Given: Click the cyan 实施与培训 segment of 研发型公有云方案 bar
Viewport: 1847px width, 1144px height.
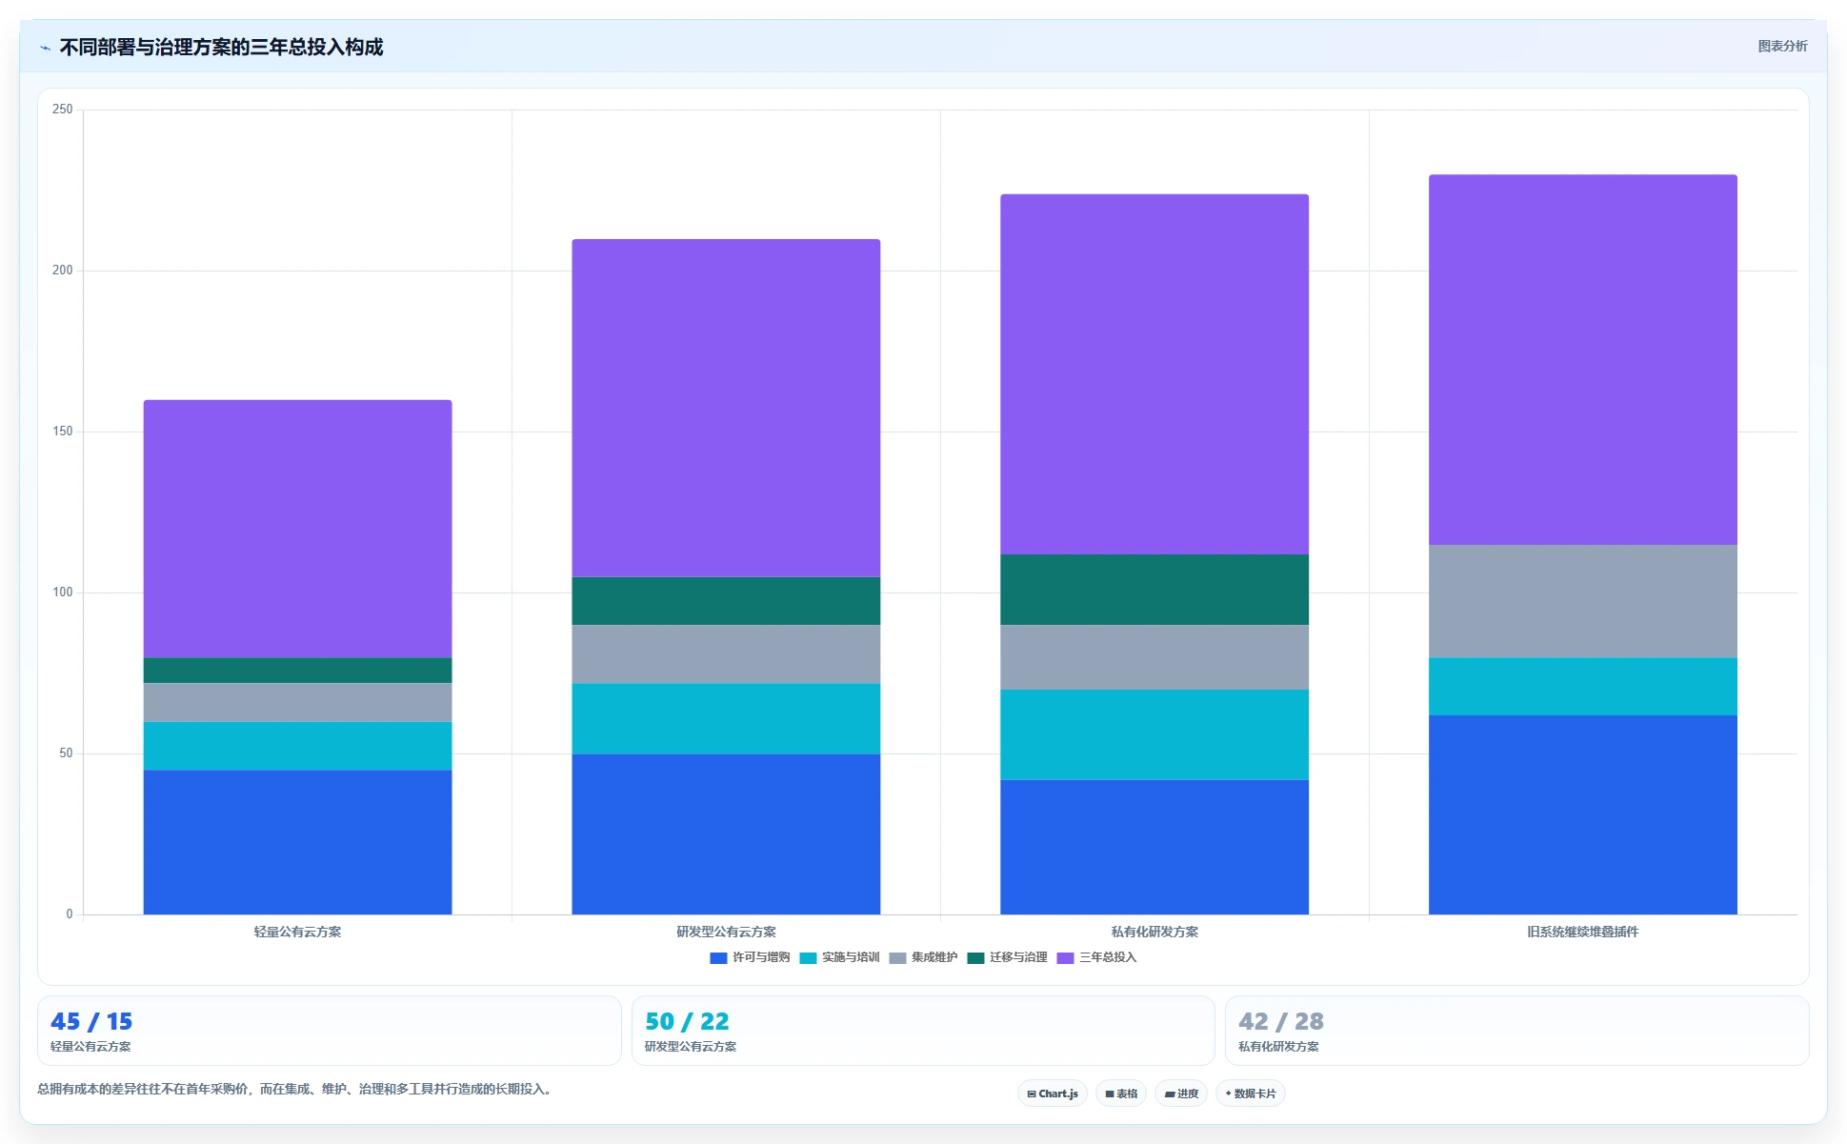Looking at the screenshot, I should pos(726,718).
